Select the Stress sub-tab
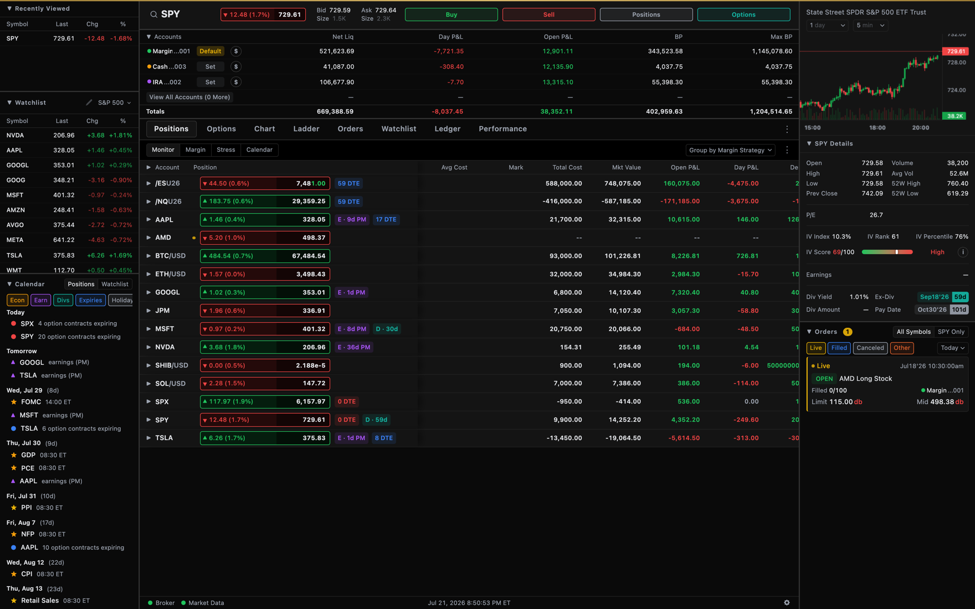The image size is (975, 609). (225, 150)
